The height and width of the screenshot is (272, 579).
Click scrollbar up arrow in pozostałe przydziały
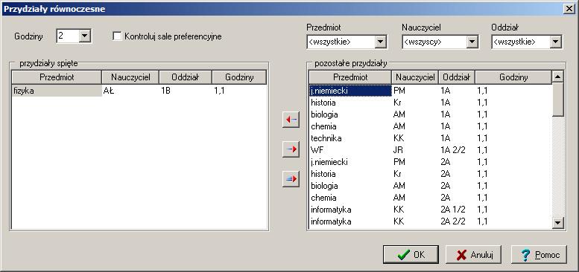coord(557,77)
